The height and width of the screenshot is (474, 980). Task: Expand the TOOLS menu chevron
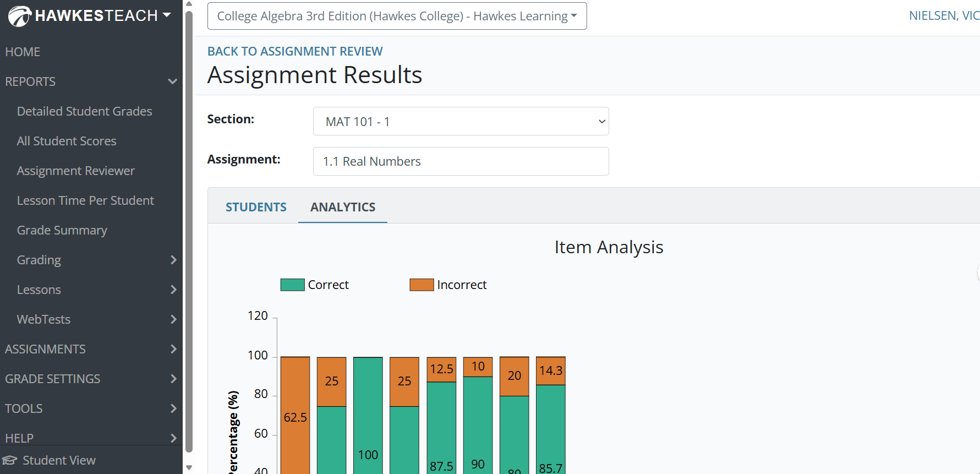[173, 408]
